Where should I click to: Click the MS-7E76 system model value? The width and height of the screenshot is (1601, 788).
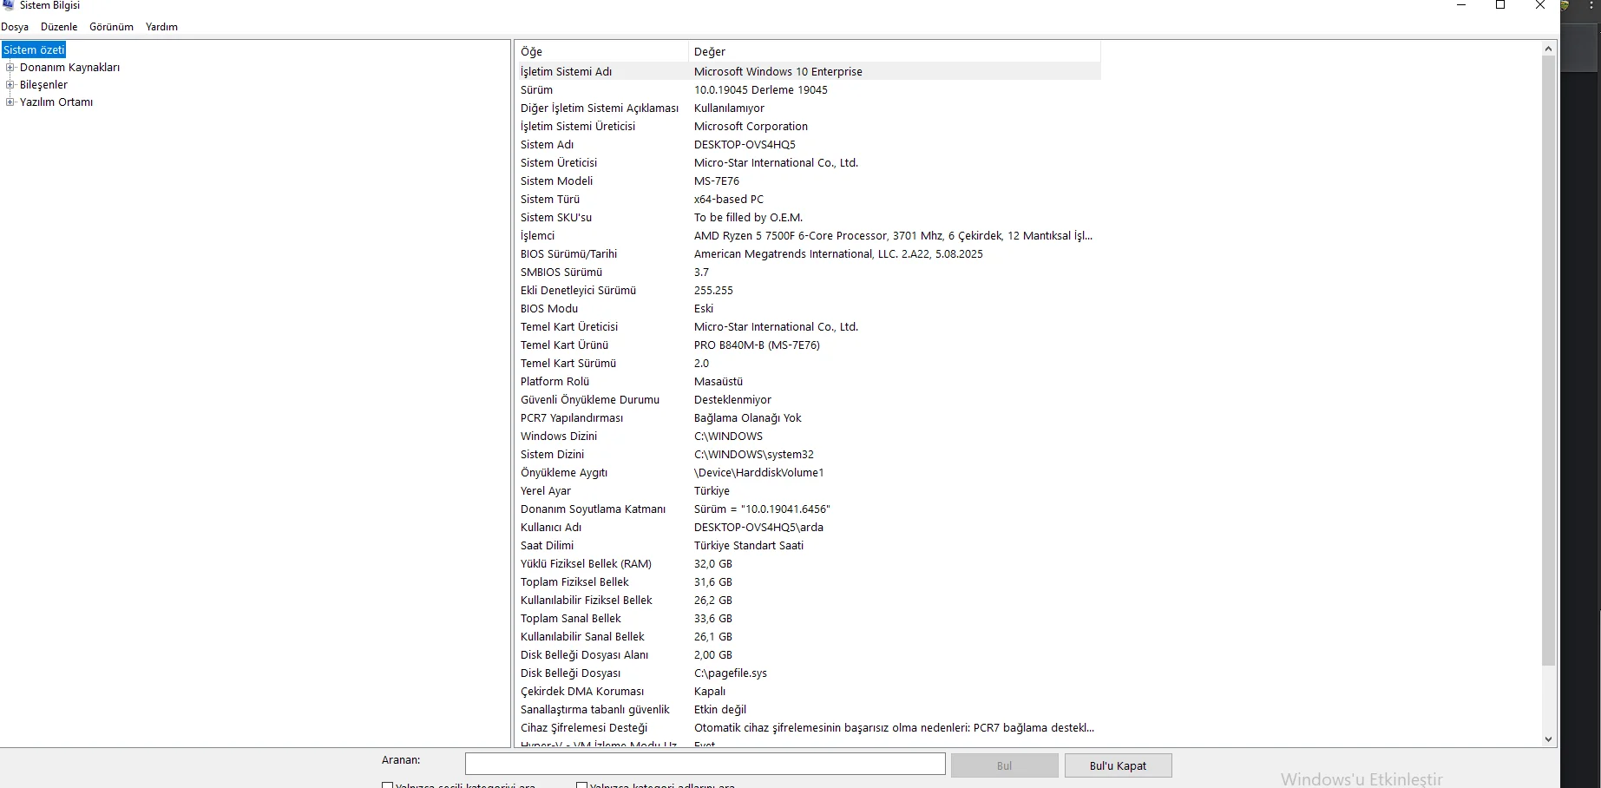pos(717,181)
